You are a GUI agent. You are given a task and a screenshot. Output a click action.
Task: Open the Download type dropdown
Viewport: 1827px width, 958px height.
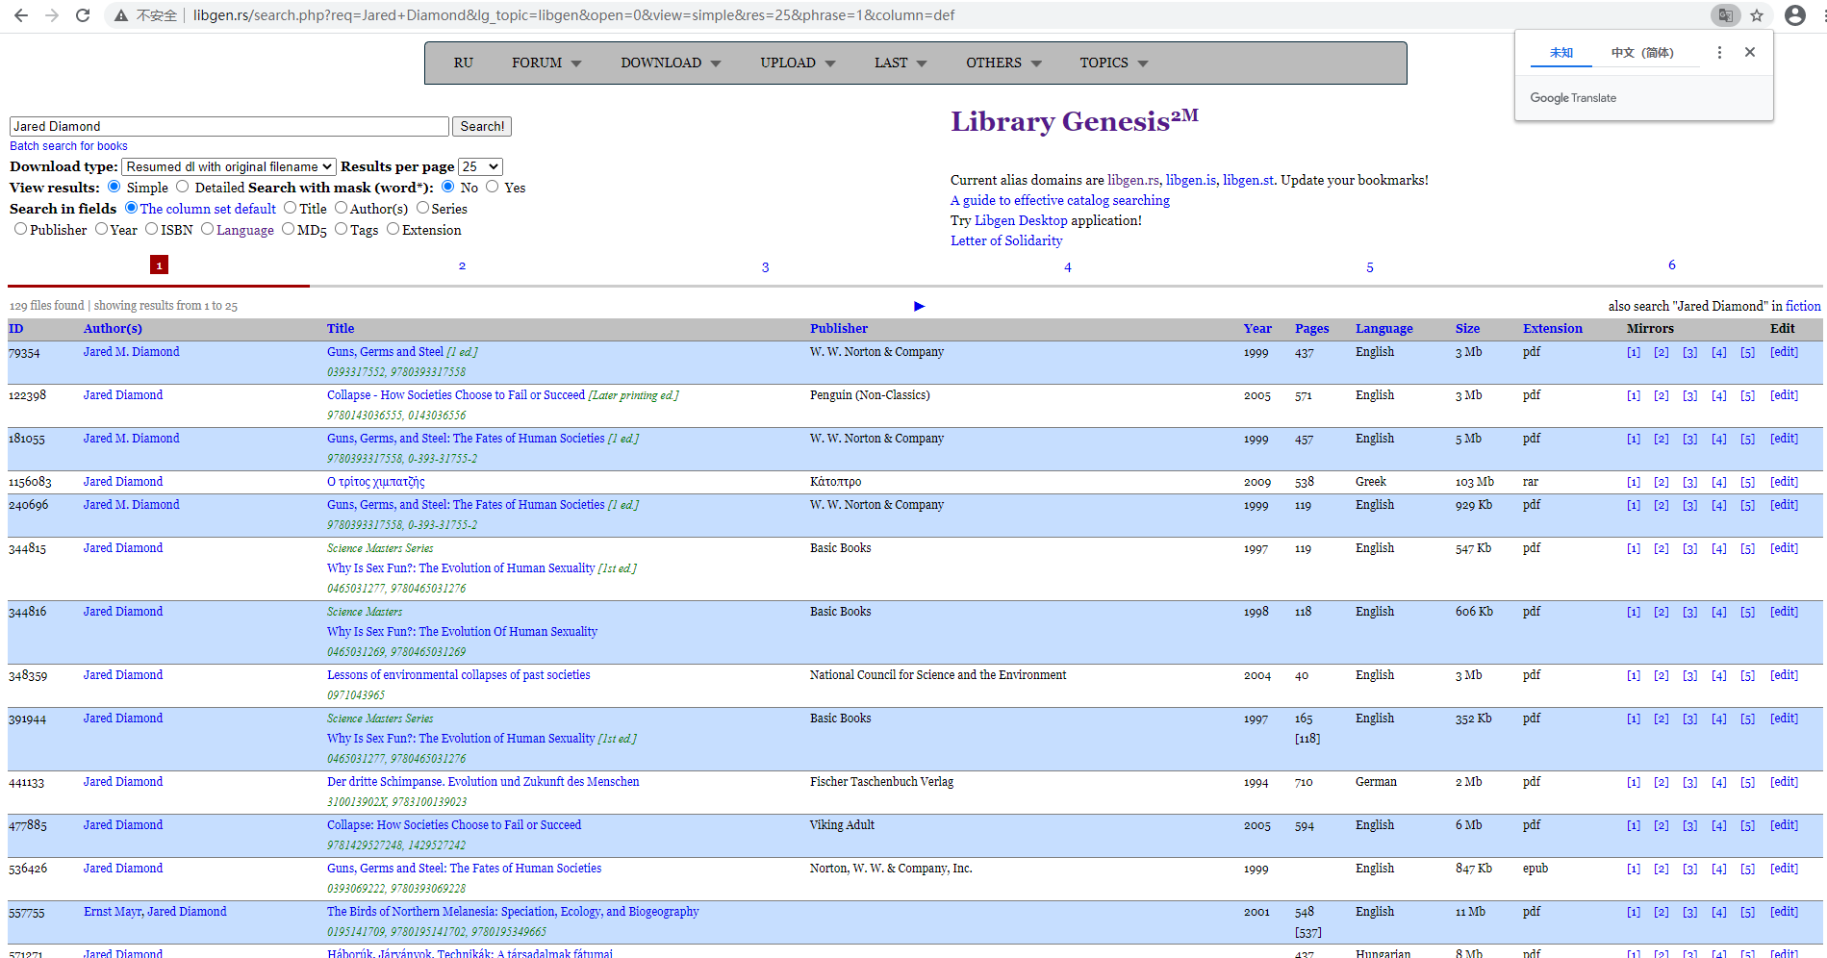229,166
